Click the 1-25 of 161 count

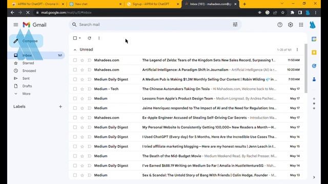pyautogui.click(x=284, y=50)
